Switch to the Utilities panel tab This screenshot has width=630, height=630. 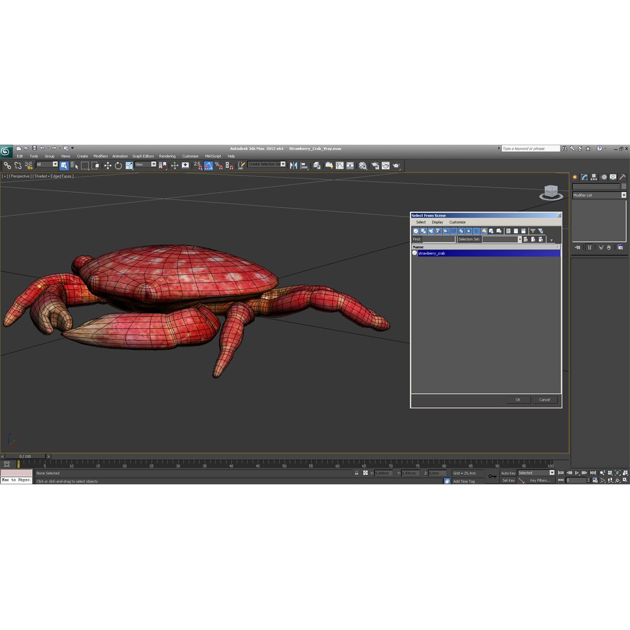622,177
